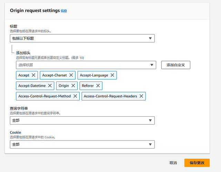Remove the Accept-Datetime header tag
This screenshot has height=172, width=221.
click(50, 86)
